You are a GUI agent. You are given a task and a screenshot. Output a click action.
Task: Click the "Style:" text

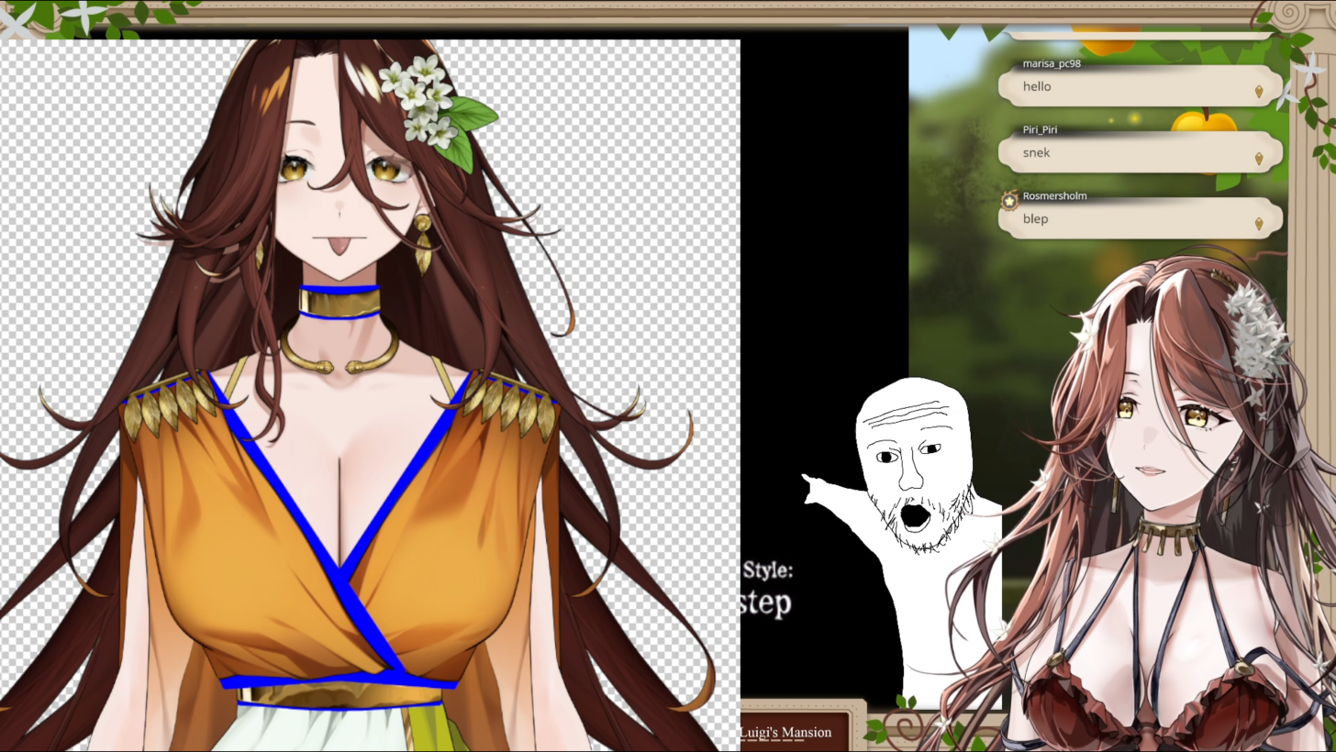767,570
